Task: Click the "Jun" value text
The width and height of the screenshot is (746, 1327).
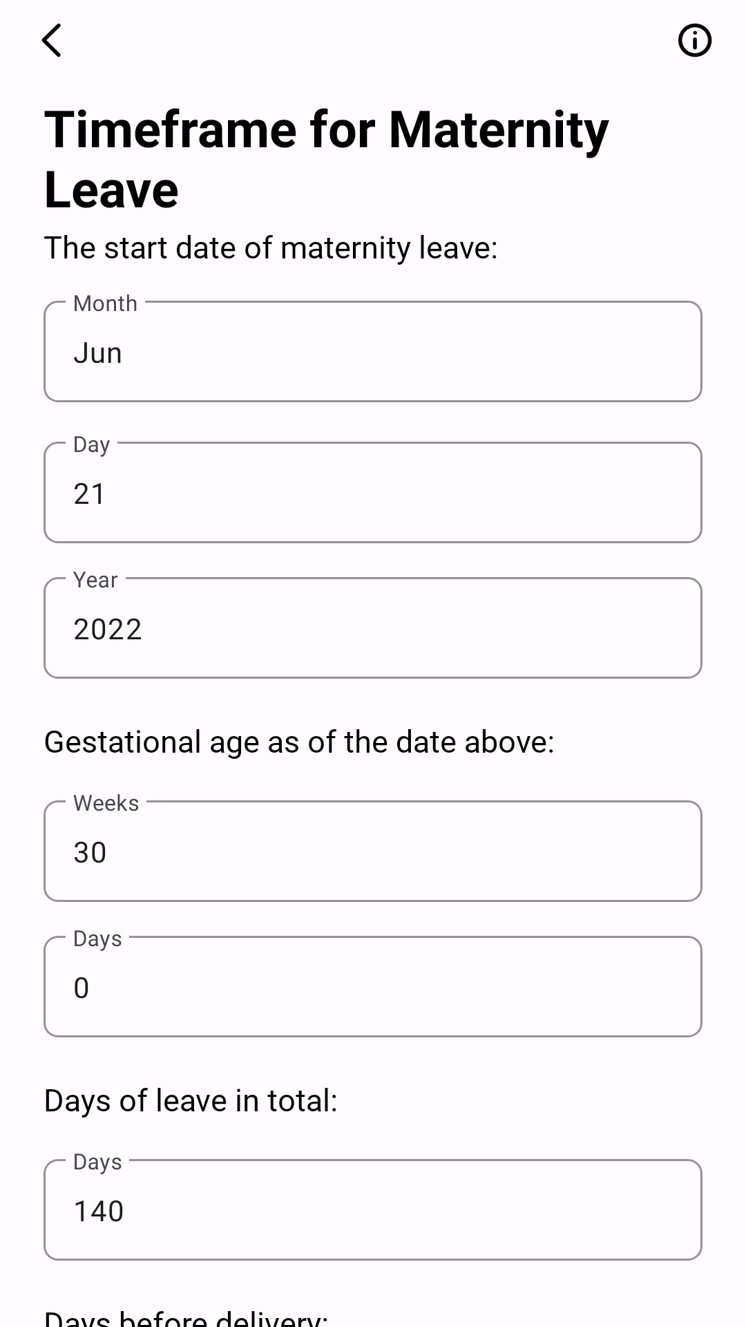Action: tap(98, 353)
